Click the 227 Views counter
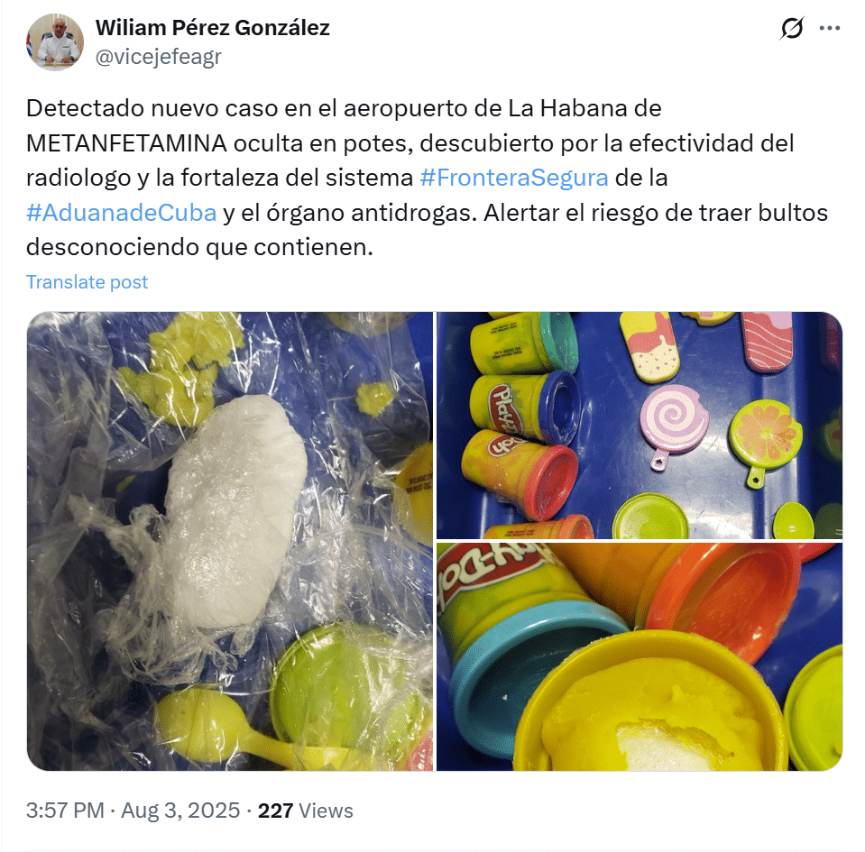The width and height of the screenshot is (865, 852). (306, 811)
